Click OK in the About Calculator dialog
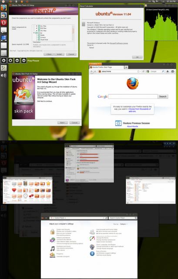Viewport: 178px width, 279px height. [138, 57]
